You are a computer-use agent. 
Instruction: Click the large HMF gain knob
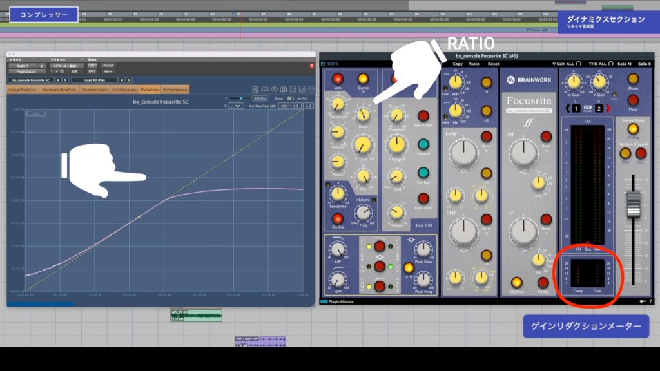coord(463,152)
